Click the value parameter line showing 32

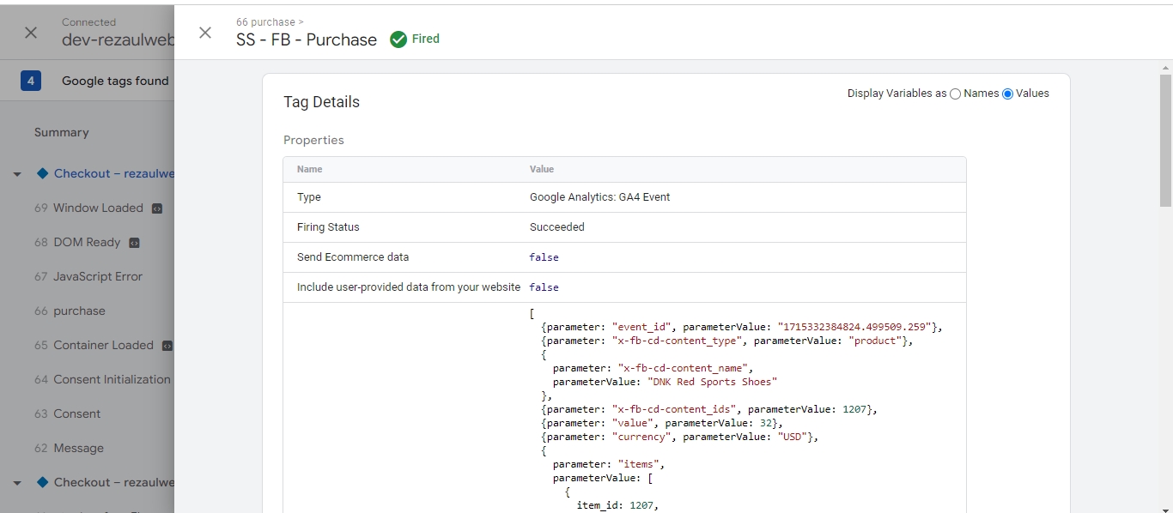point(662,423)
